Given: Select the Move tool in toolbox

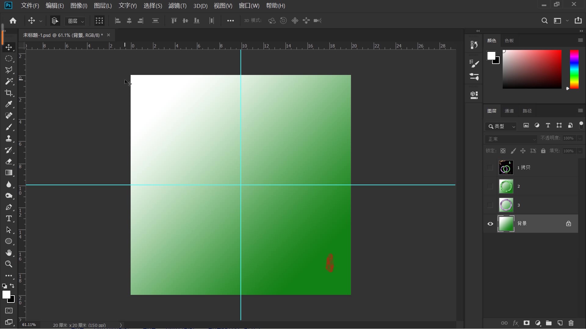Looking at the screenshot, I should (9, 47).
